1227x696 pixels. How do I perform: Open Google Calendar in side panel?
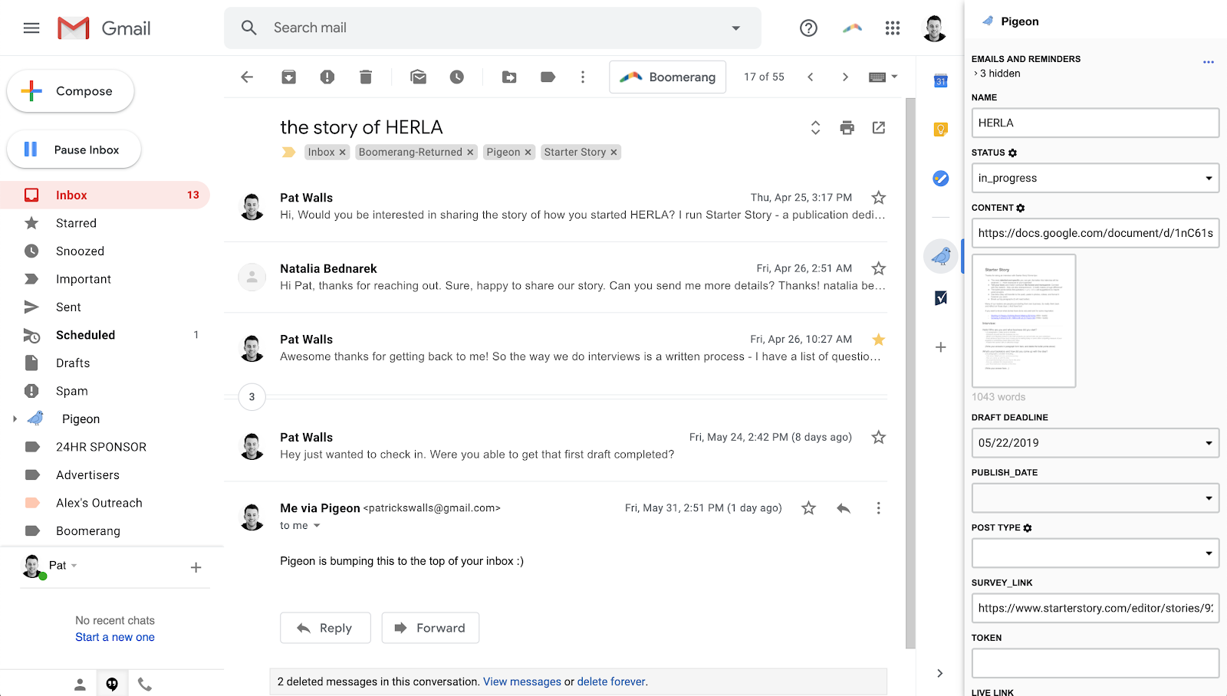point(941,80)
